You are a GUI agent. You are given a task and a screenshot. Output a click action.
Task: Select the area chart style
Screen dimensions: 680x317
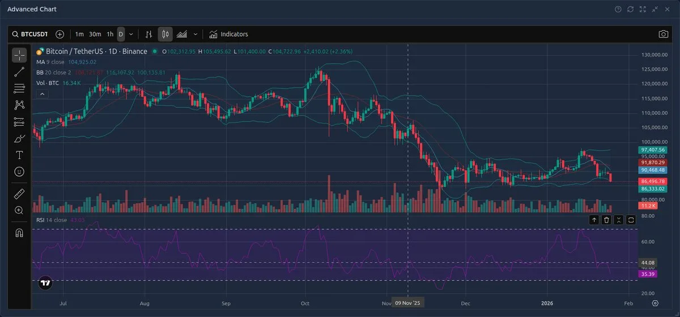pos(182,34)
